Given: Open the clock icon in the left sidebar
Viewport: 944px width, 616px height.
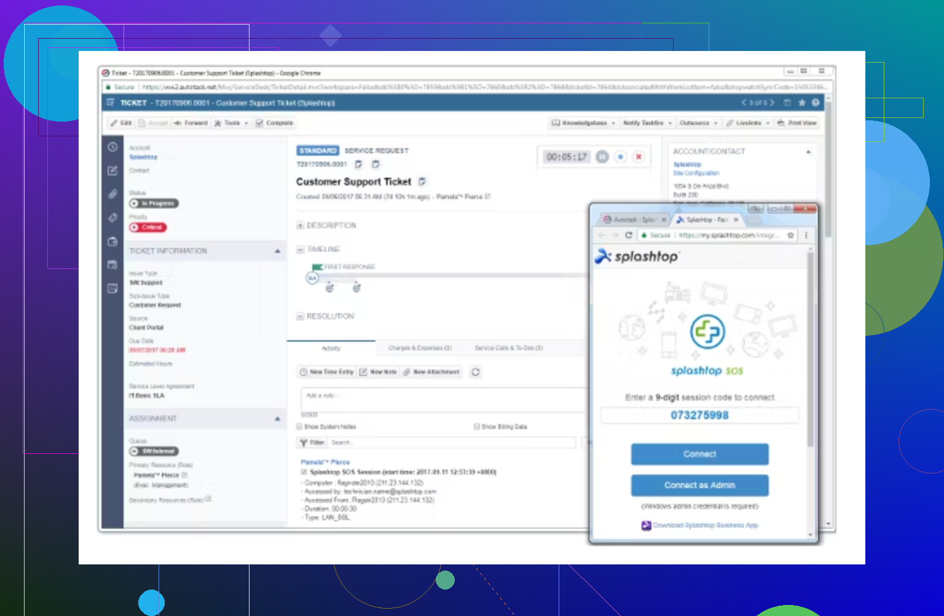Looking at the screenshot, I should (112, 147).
